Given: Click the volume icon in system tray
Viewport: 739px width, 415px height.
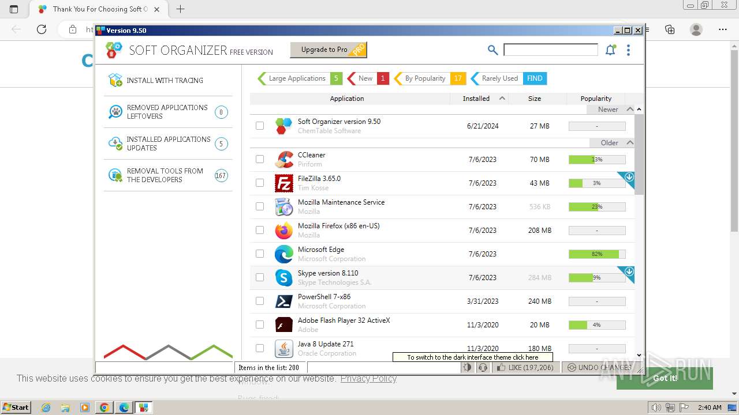Looking at the screenshot, I should pos(656,408).
